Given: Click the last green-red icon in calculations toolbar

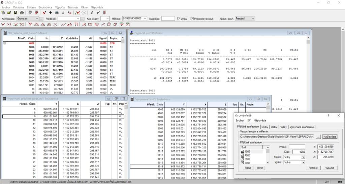Looking at the screenshot, I should pyautogui.click(x=128, y=24).
